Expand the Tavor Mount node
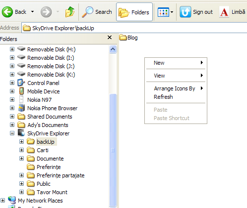This screenshot has height=208, width=247. tap(21, 192)
